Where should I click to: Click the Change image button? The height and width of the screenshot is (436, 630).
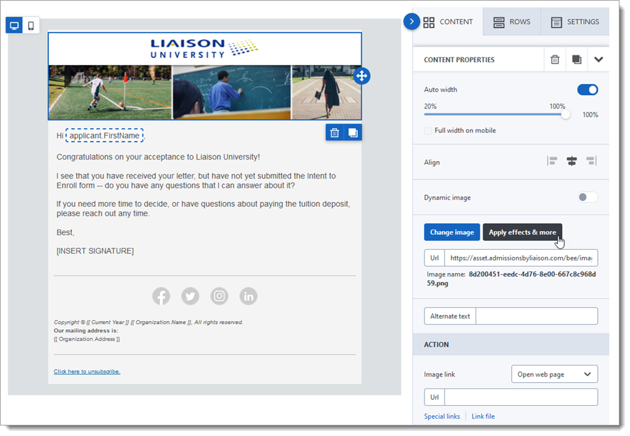coord(452,232)
